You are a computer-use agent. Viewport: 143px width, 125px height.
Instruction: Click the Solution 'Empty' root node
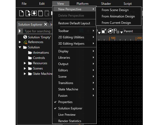(37, 37)
